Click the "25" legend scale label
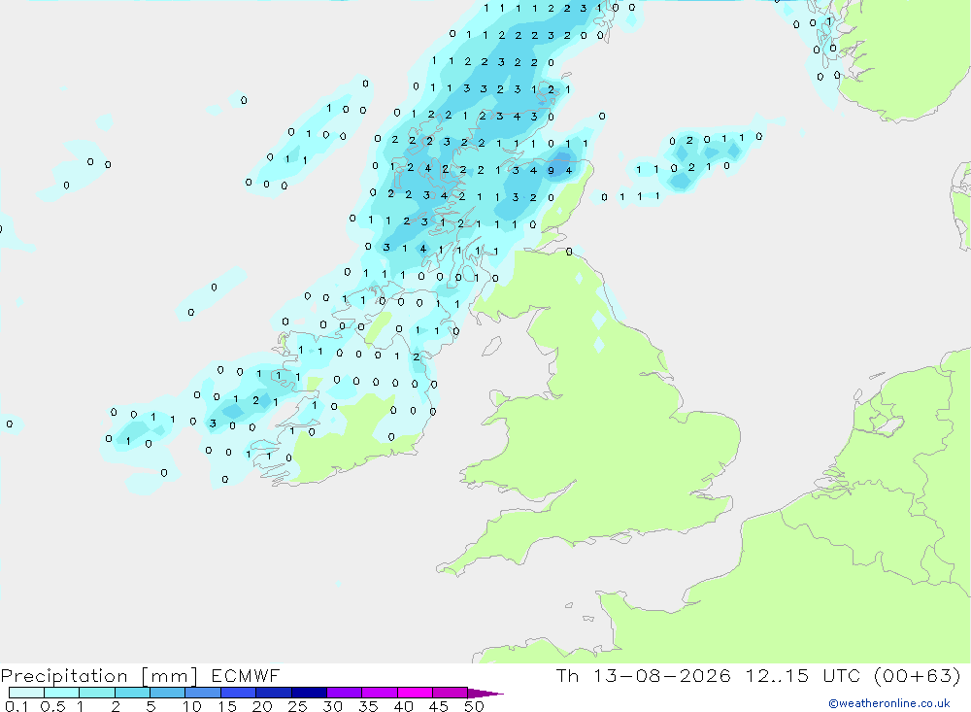Viewport: 971px width, 712px height. tap(298, 706)
